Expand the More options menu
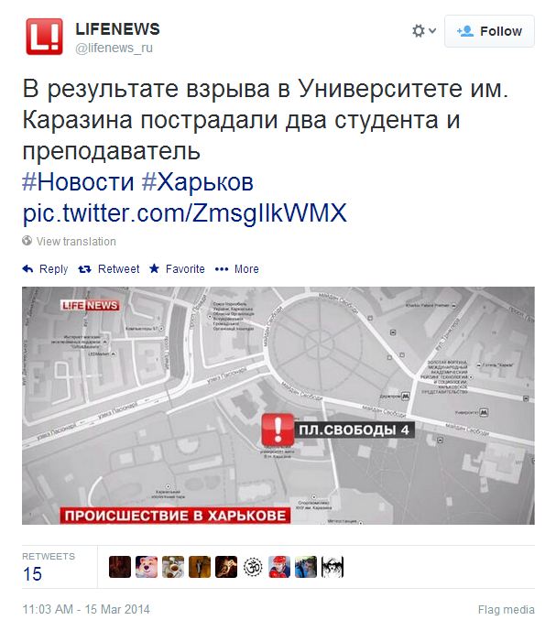The image size is (556, 631). coord(236,269)
